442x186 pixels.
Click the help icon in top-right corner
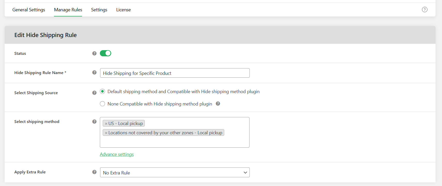coord(424,10)
